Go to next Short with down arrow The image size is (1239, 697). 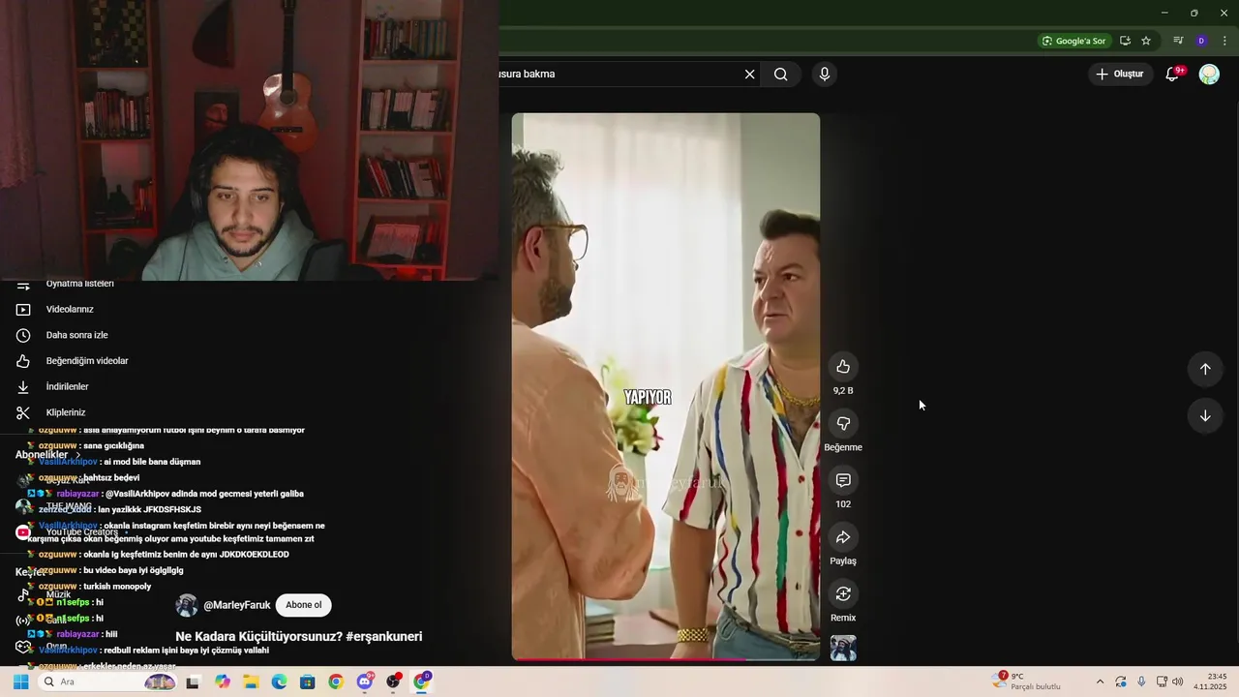[x=1205, y=416]
